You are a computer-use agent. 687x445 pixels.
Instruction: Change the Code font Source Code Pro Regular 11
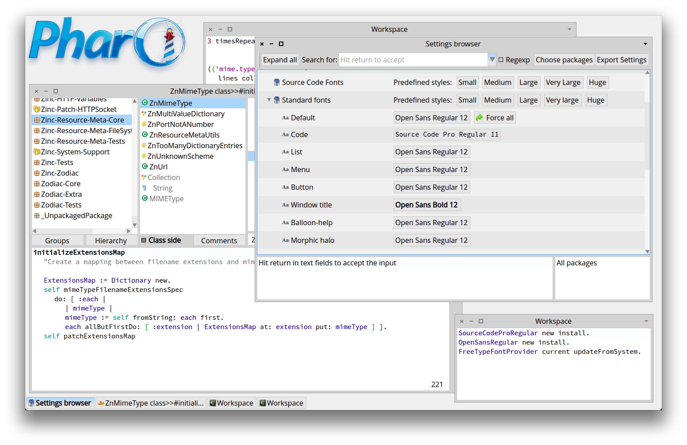(x=447, y=134)
